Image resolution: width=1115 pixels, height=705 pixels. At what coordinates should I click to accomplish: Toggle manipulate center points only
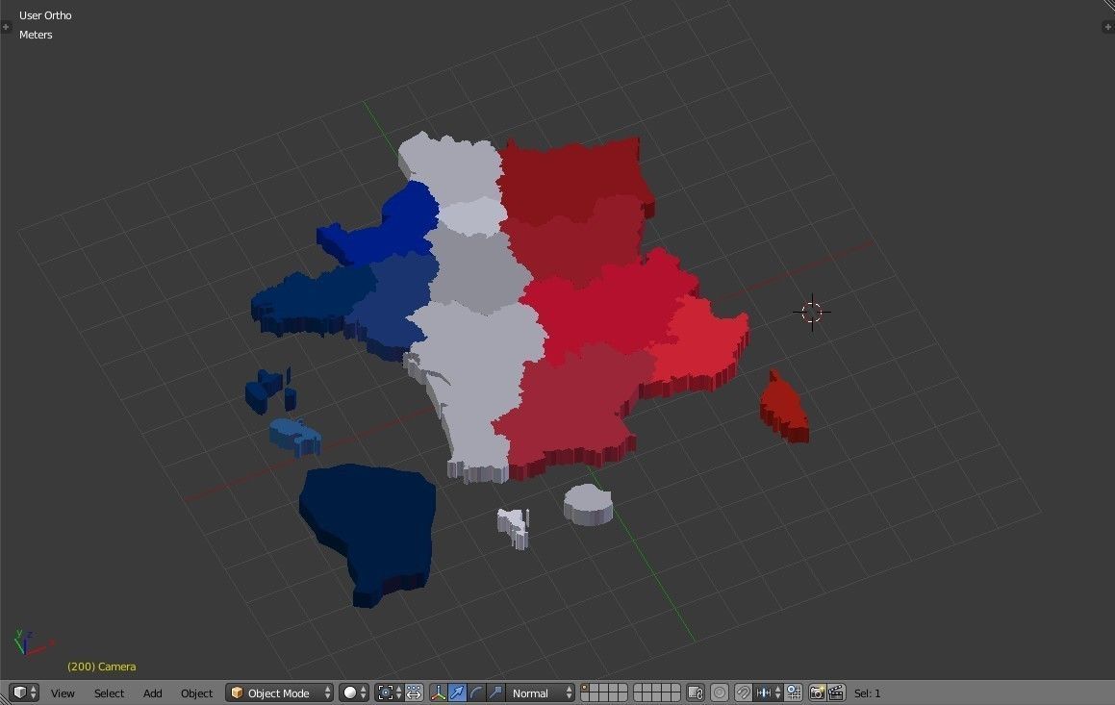point(414,692)
